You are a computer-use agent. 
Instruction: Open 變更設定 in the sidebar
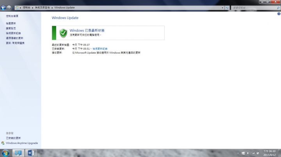(11, 28)
